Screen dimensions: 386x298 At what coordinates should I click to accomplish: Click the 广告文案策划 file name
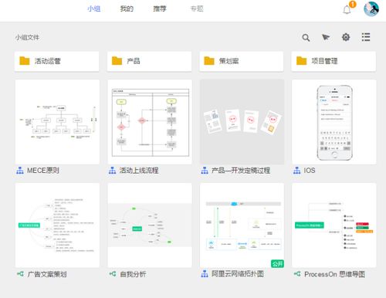47,274
